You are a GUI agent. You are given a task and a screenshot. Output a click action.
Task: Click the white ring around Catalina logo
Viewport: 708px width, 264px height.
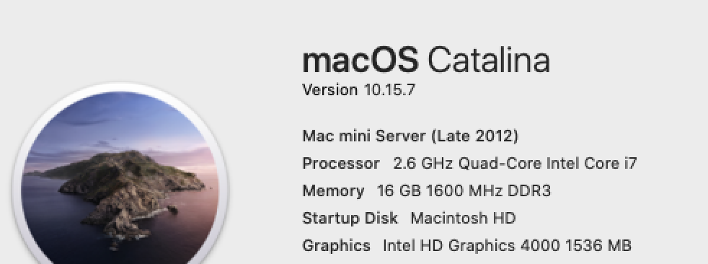point(120,87)
